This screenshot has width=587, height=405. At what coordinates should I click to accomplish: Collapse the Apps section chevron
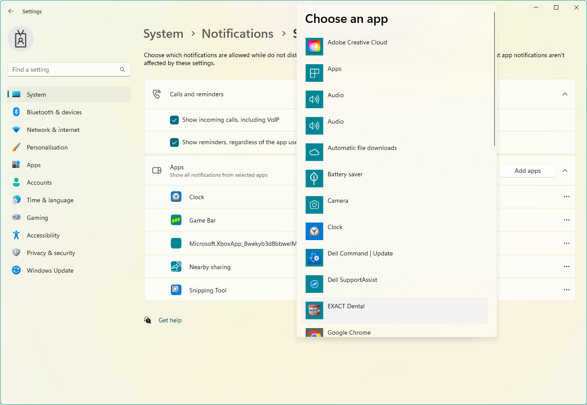click(565, 171)
